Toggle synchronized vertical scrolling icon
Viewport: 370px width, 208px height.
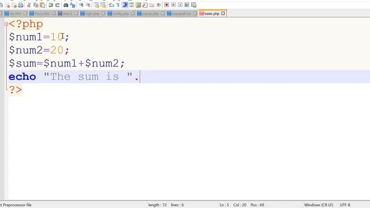click(97, 5)
